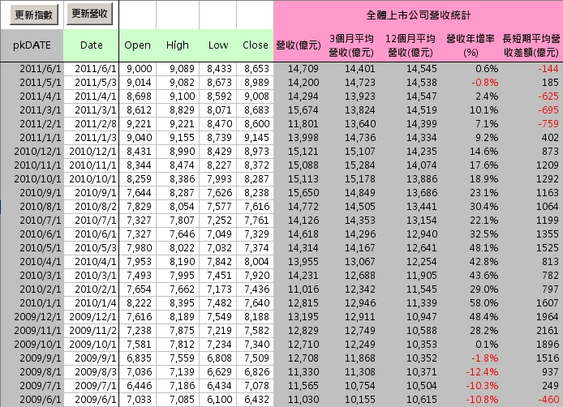Select Open value 8,698
This screenshot has width=563, height=407.
(x=138, y=96)
